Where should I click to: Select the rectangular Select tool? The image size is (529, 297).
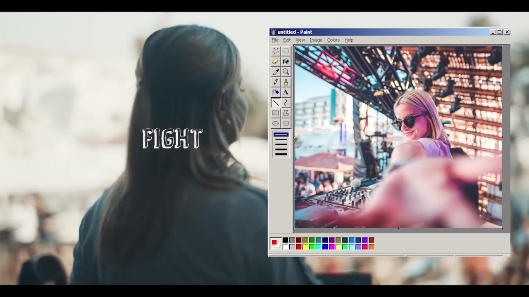[x=286, y=51]
